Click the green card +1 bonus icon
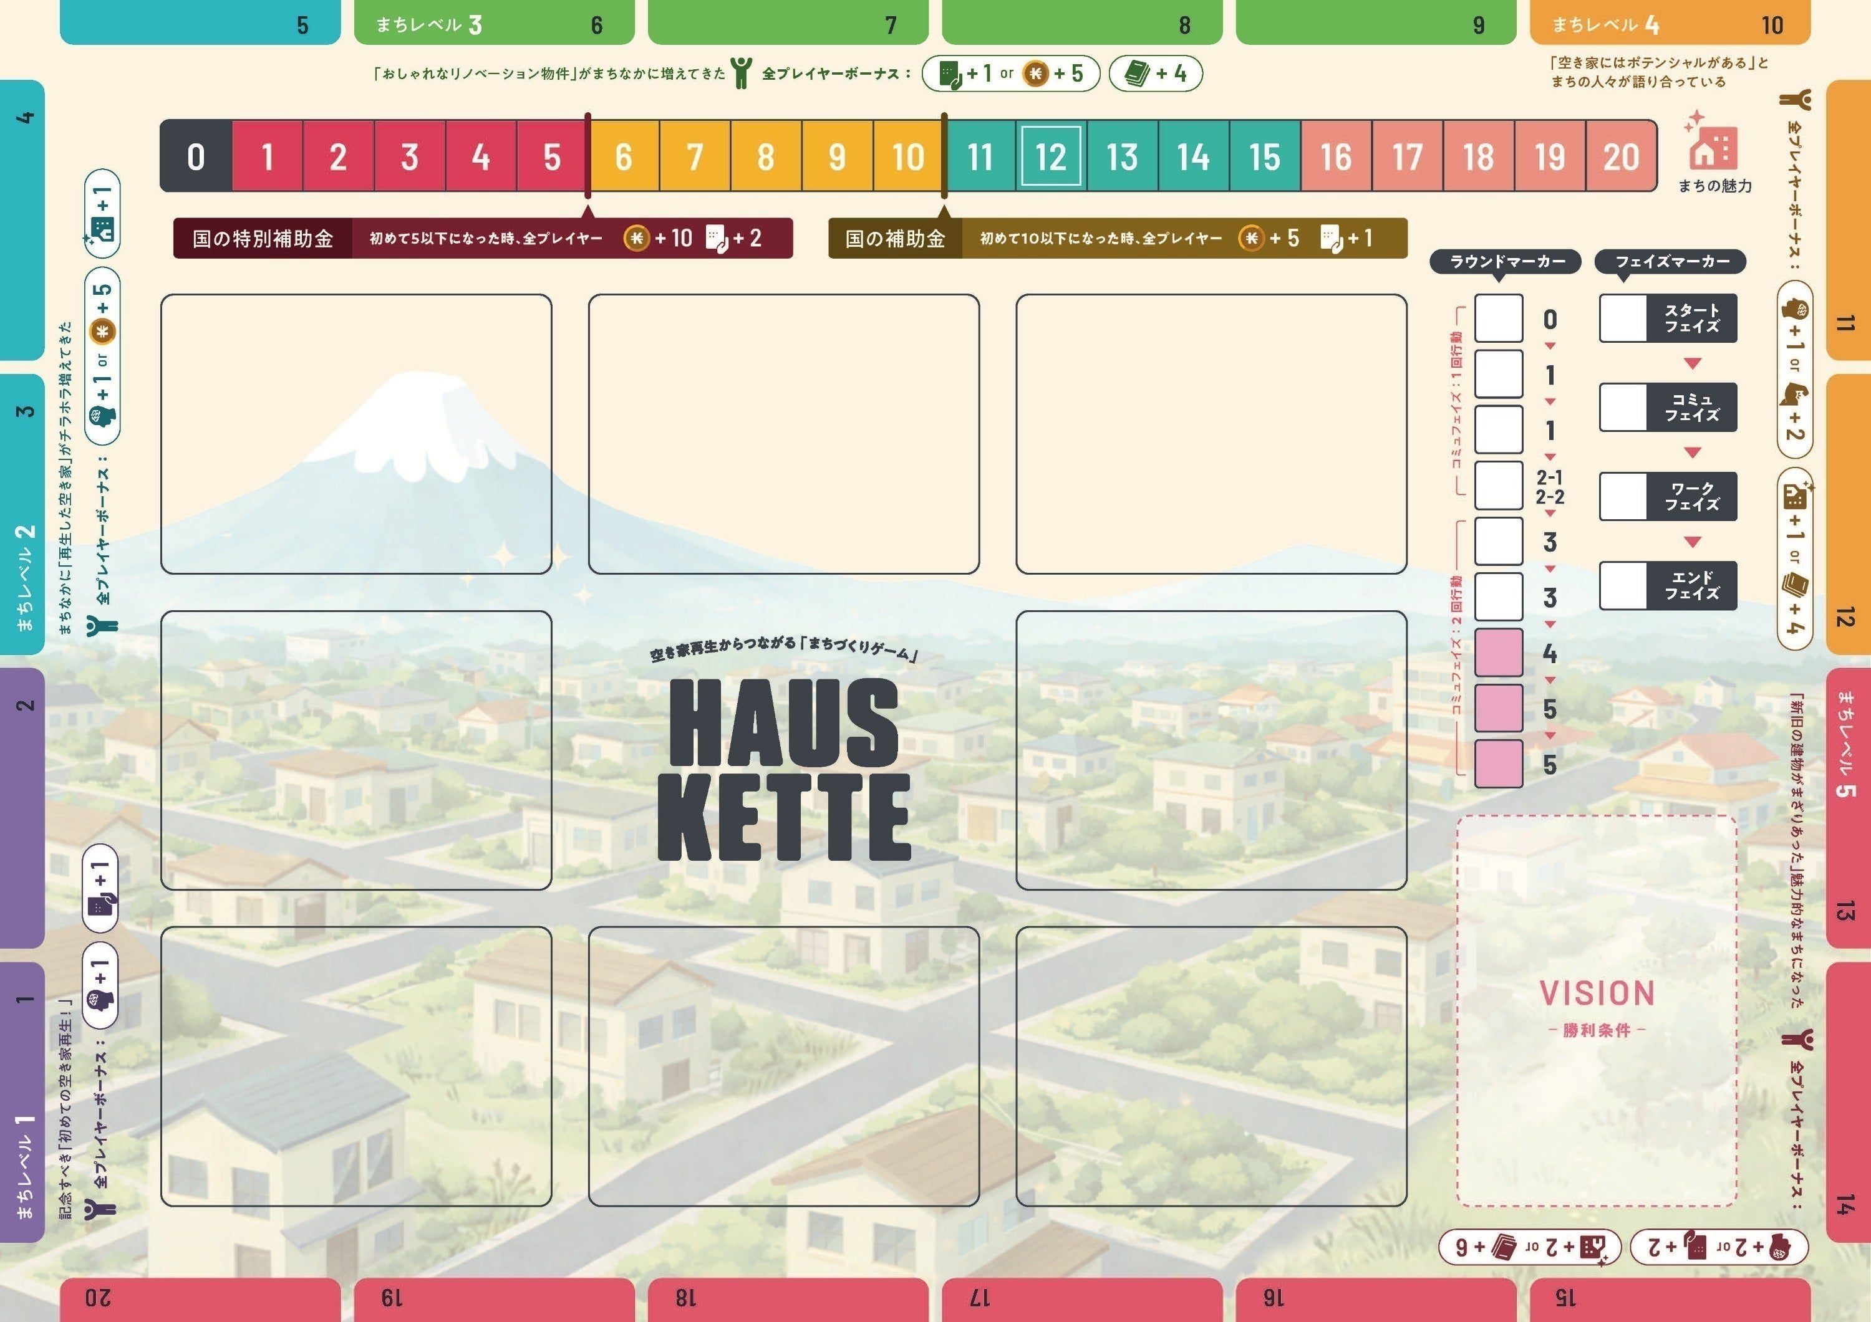Viewport: 1871px width, 1322px height. pyautogui.click(x=950, y=74)
